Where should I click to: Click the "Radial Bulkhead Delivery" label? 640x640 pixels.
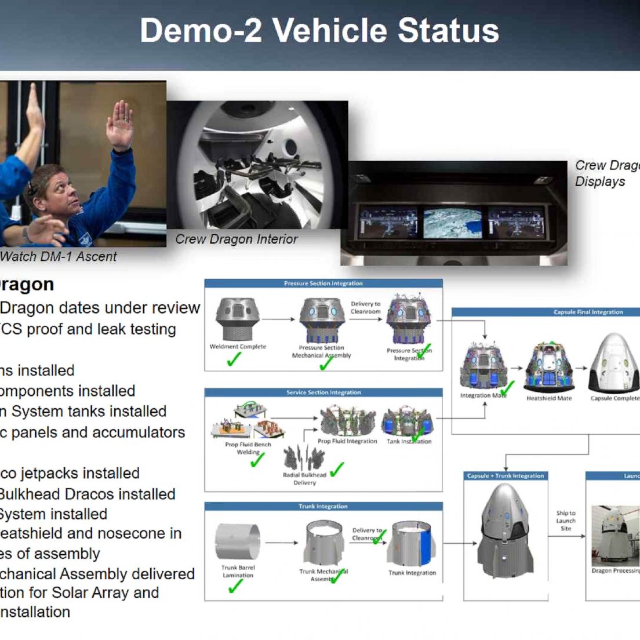[x=304, y=479]
